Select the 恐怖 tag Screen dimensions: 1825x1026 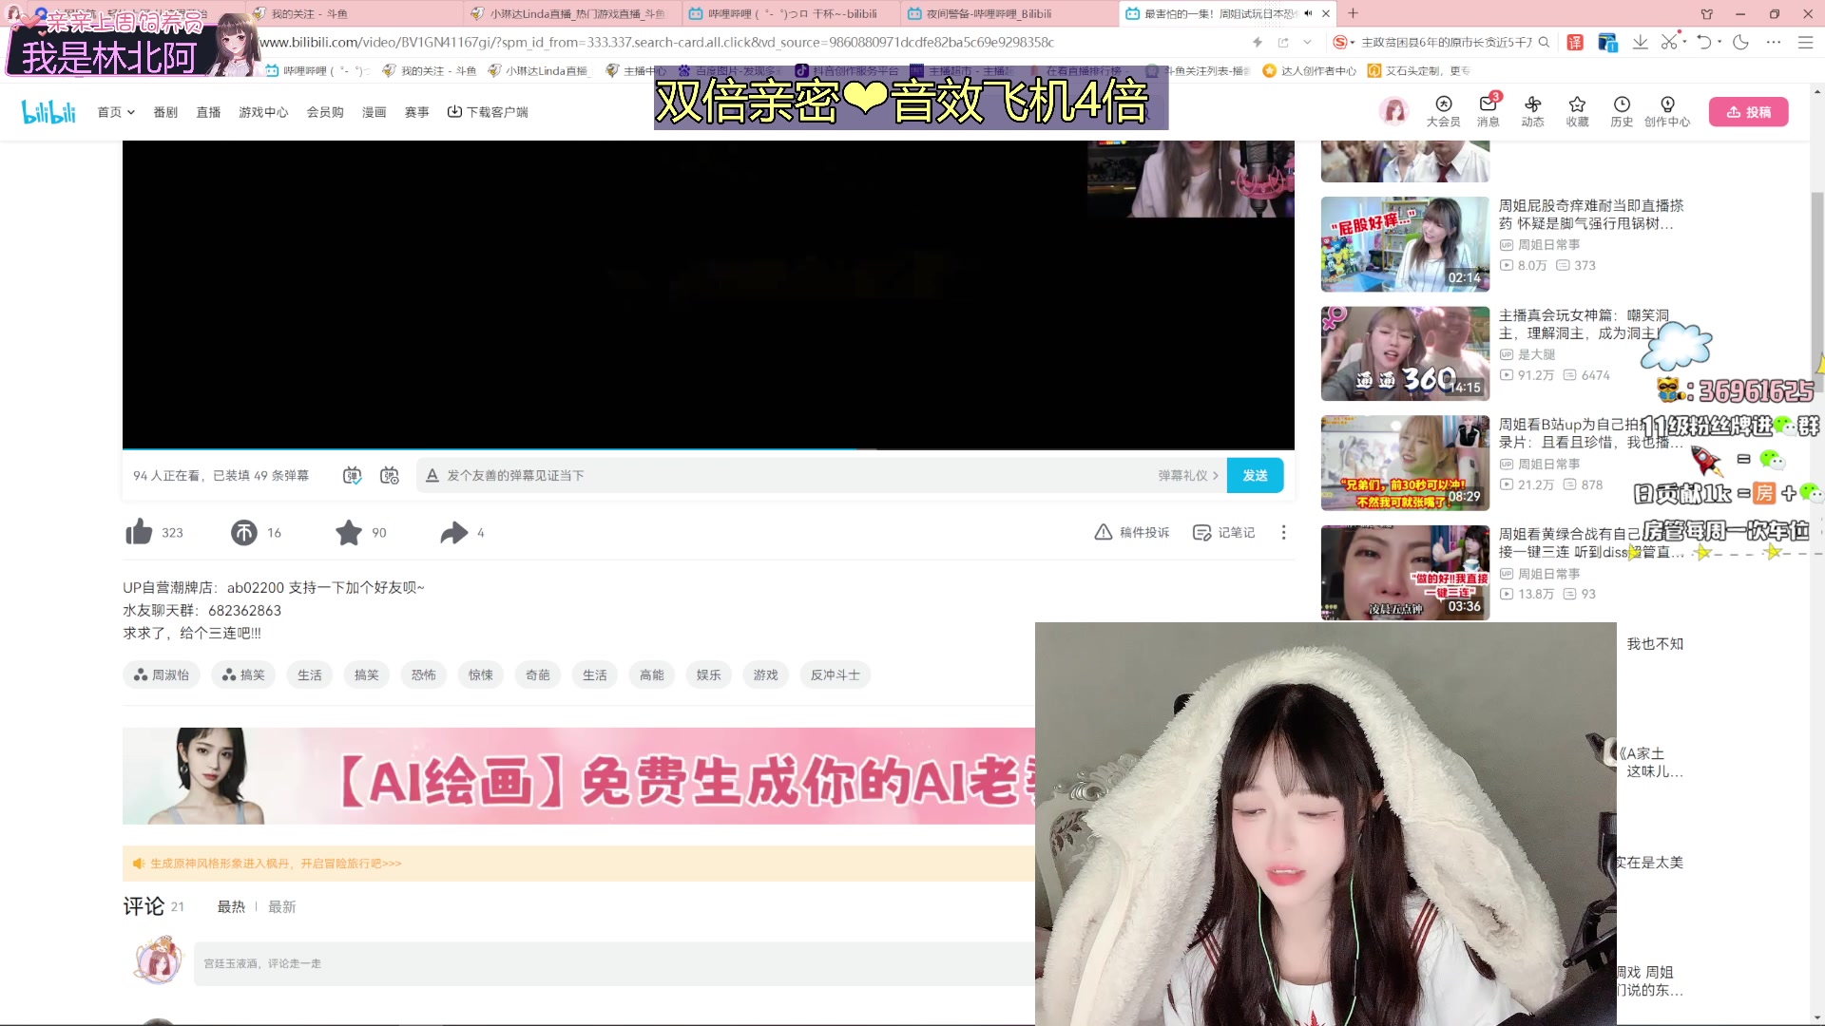click(423, 674)
